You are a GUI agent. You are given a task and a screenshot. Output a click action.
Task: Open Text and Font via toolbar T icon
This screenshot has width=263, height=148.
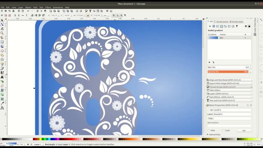(90, 11)
